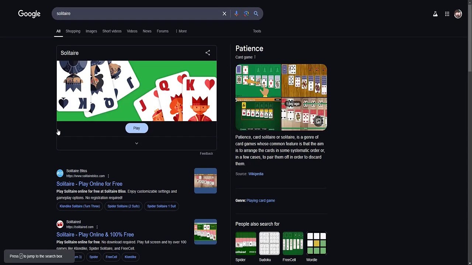This screenshot has width=472, height=265.
Task: Open the green felt solitaire photo with hand
Action: point(258,81)
